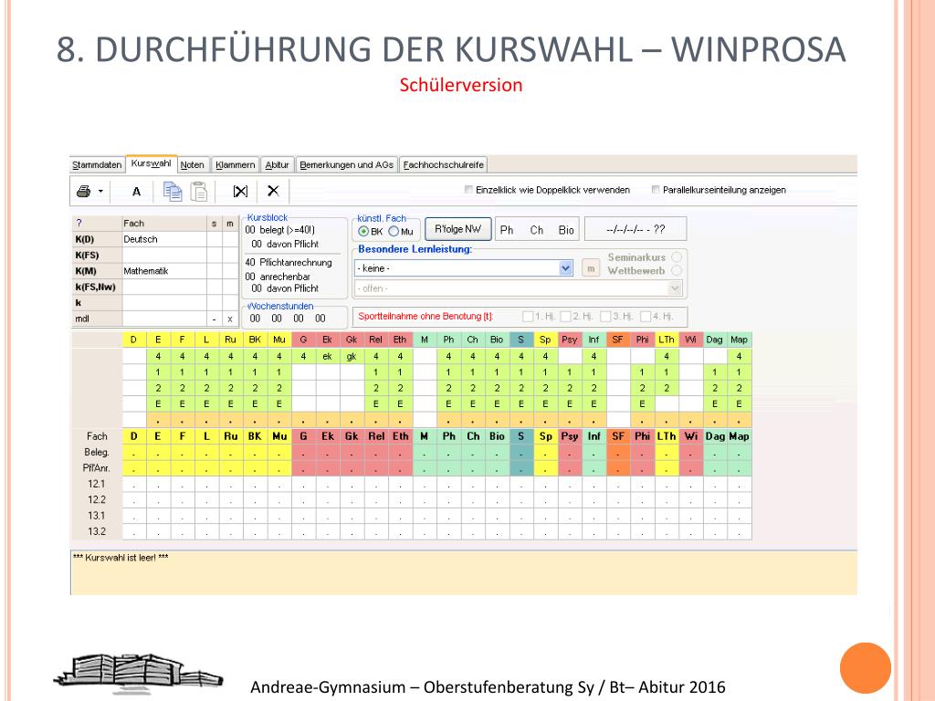Click the letter A toolbar icon
The height and width of the screenshot is (701, 935).
[137, 192]
